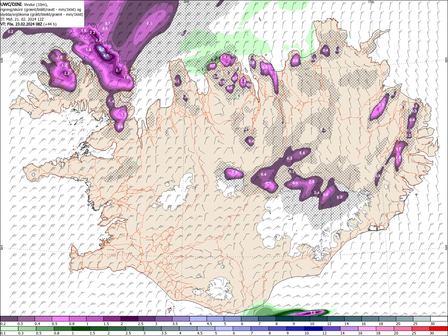448x336 pixels.
Task: Click the 4.0 snowfall value label
Action: tap(106, 56)
